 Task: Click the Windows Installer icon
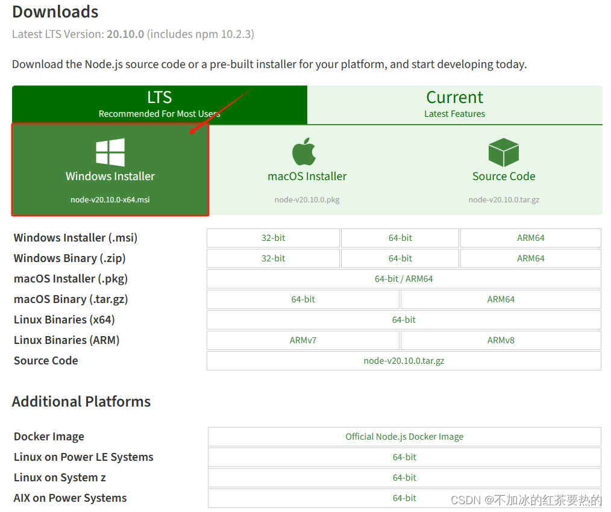(x=110, y=152)
